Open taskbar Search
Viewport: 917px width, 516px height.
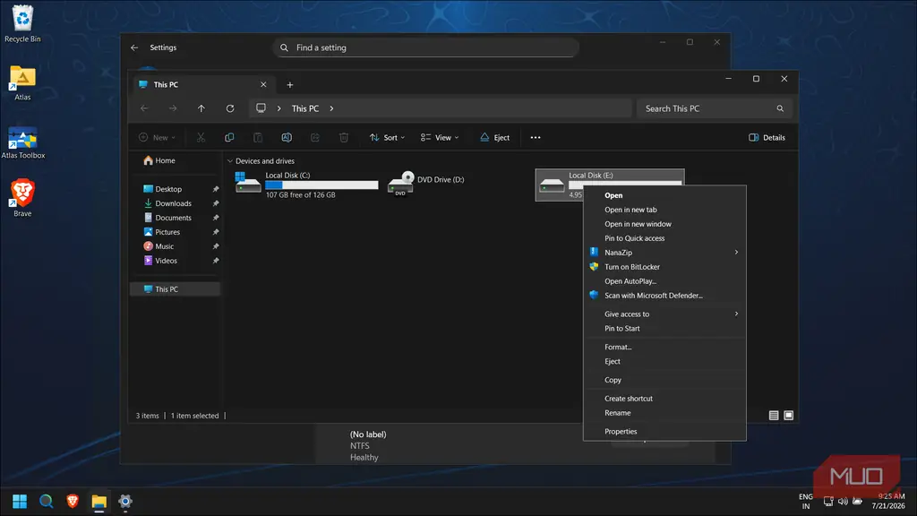[x=47, y=502]
